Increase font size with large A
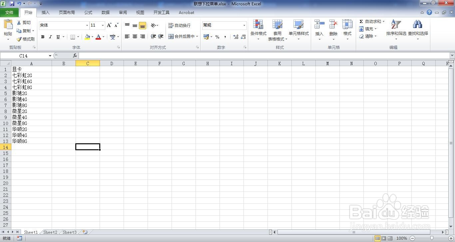The width and height of the screenshot is (455, 242). click(x=109, y=25)
